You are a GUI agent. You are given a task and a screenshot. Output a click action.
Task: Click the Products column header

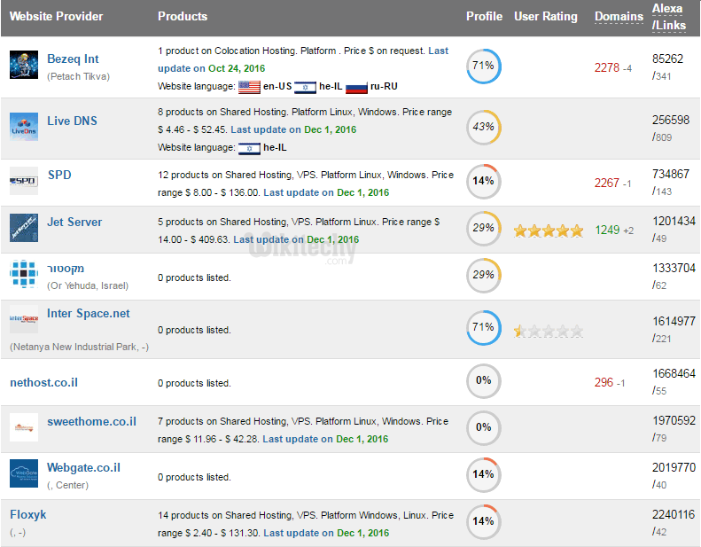pyautogui.click(x=183, y=17)
